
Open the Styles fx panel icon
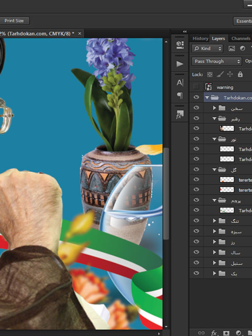coord(180,114)
